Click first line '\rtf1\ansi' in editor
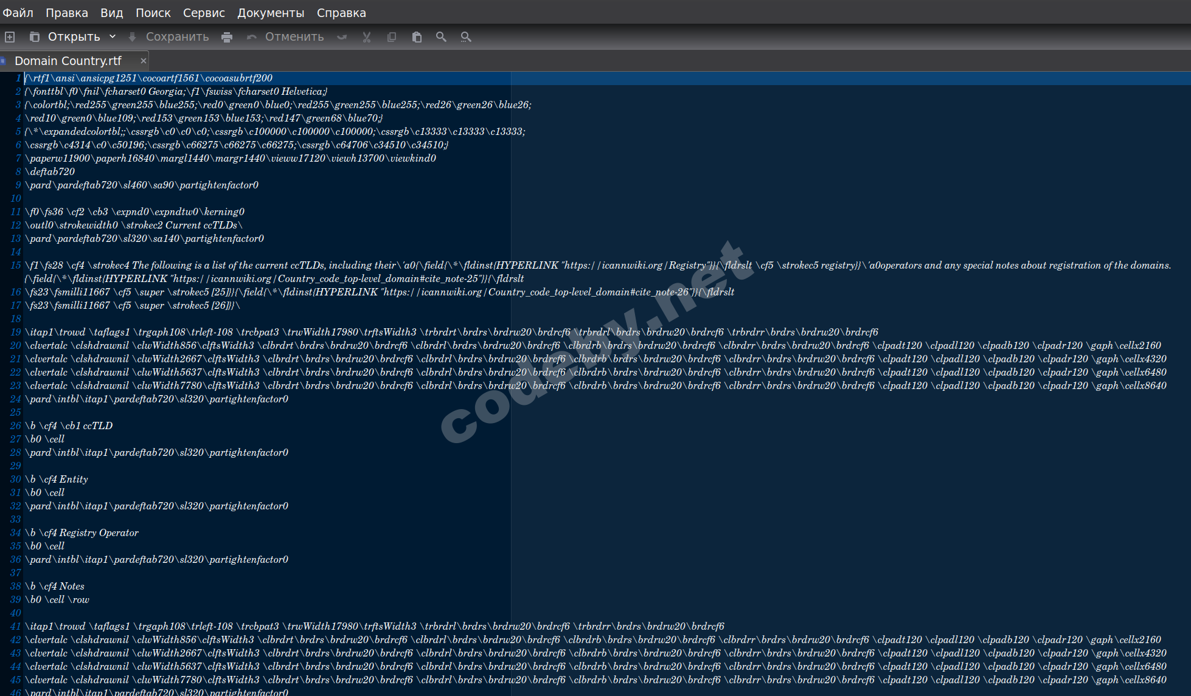The width and height of the screenshot is (1191, 696). (x=148, y=78)
